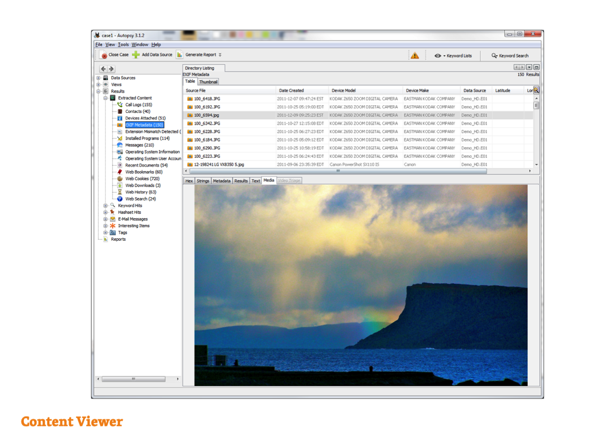Click the orange warning triangle icon
The height and width of the screenshot is (444, 594).
pos(414,55)
